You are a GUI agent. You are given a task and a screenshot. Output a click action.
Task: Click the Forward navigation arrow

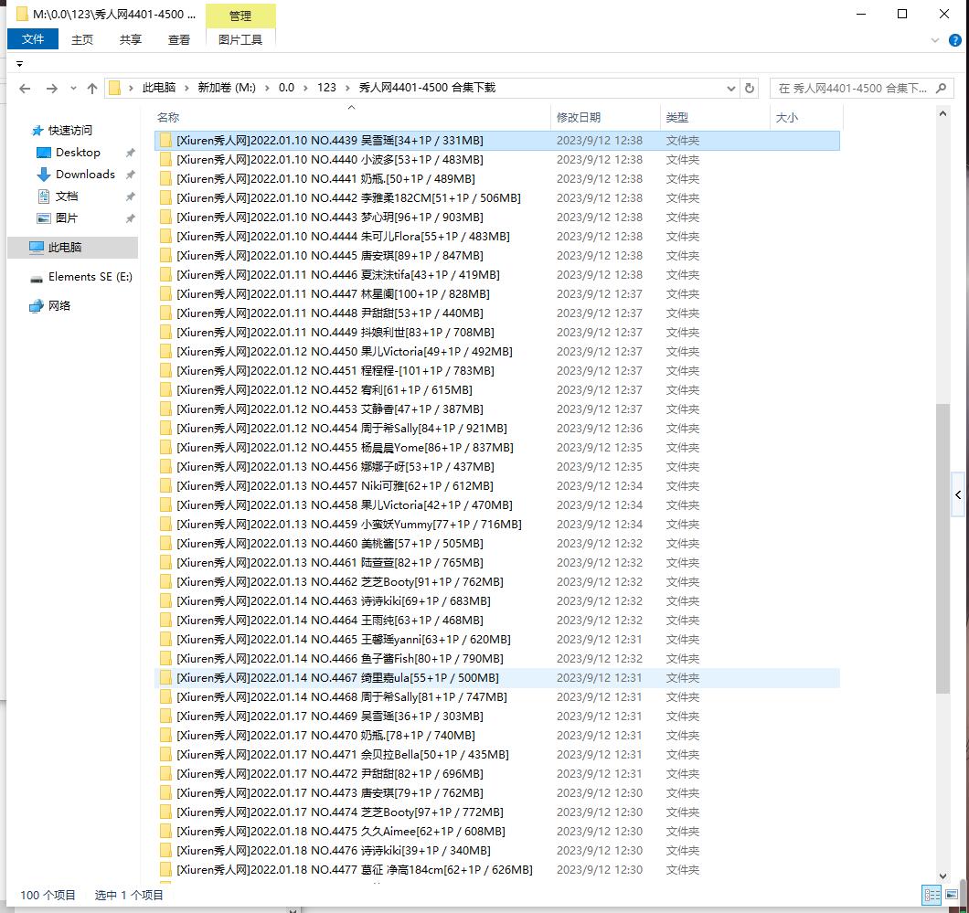(52, 89)
